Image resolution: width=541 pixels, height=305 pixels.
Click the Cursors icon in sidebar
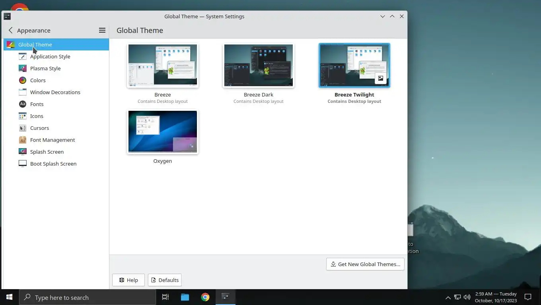tap(23, 128)
